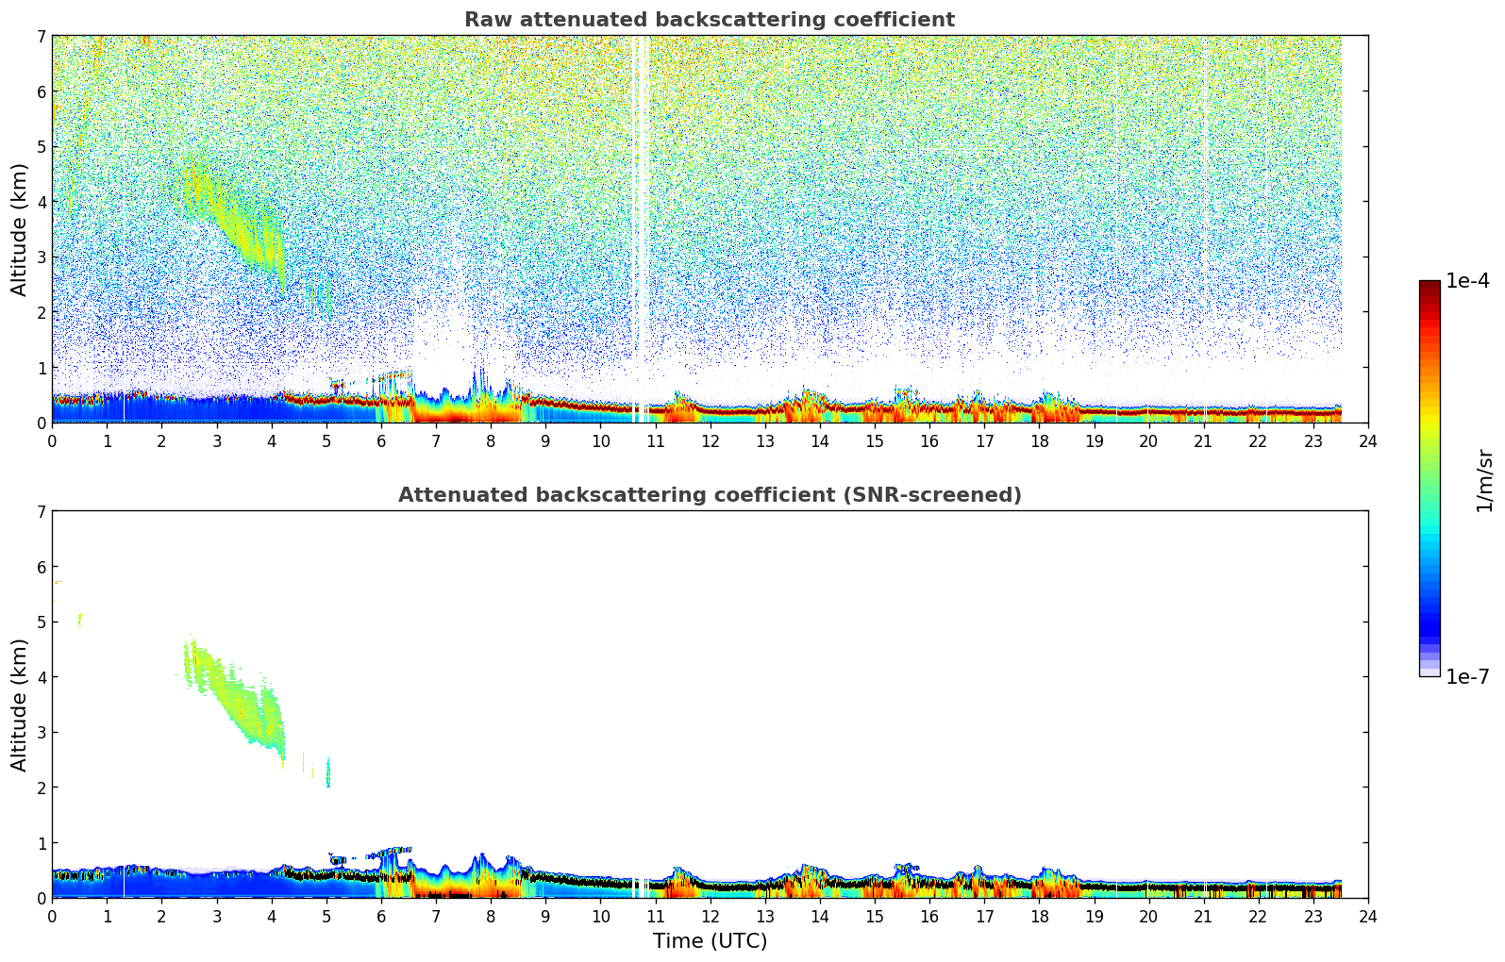Click the 12 hour tick on bottom time axis

pos(710,917)
